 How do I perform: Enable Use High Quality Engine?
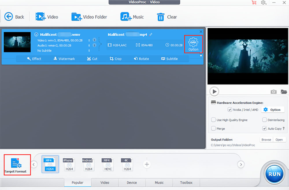pyautogui.click(x=214, y=120)
